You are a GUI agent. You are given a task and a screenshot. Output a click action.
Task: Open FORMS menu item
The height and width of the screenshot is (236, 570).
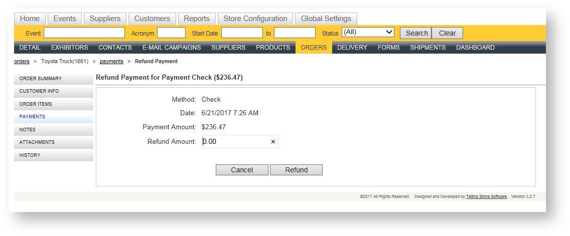click(x=388, y=48)
